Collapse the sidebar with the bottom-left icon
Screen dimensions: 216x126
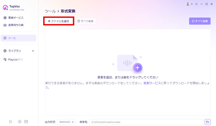click(x=10, y=122)
